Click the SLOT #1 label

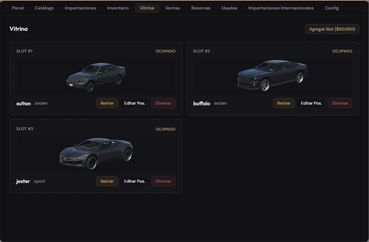tap(24, 51)
